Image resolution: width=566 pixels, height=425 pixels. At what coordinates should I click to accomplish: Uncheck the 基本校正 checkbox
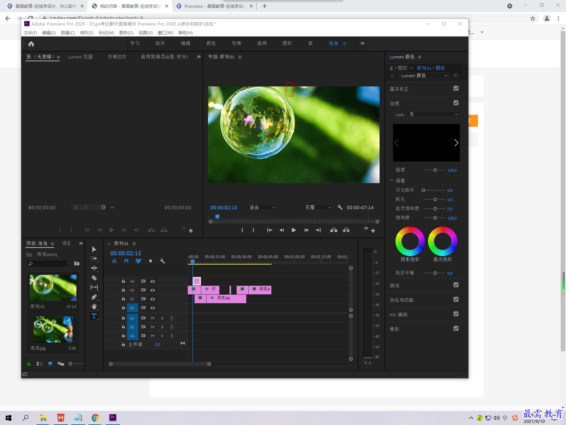[456, 88]
